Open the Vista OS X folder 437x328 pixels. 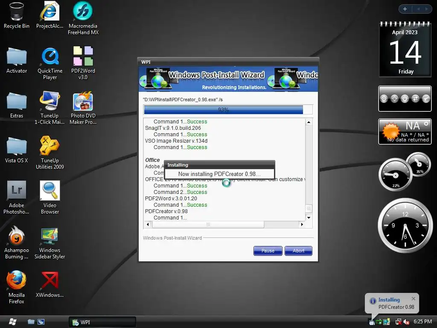(x=17, y=150)
